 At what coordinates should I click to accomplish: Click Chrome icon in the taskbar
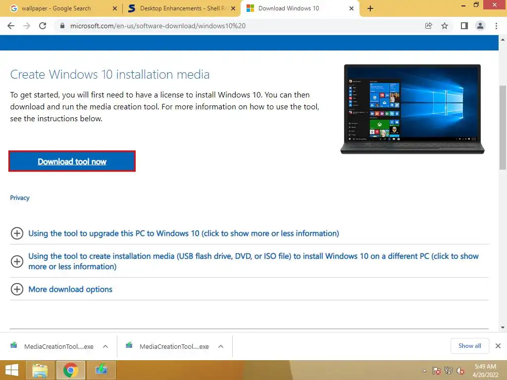(71, 370)
